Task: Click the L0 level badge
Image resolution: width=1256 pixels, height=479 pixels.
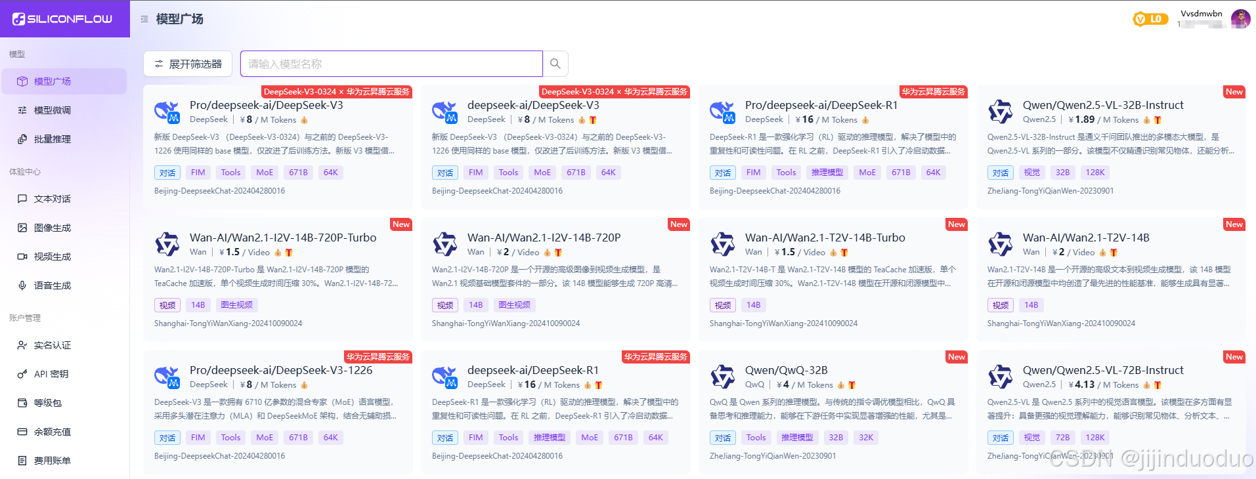Action: [1150, 19]
